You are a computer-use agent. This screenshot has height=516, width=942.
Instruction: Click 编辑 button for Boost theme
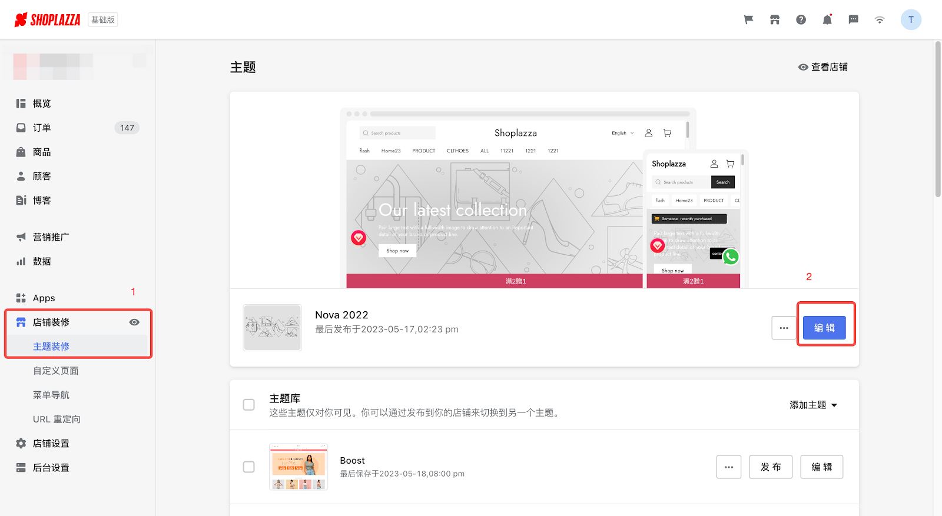[x=822, y=467]
